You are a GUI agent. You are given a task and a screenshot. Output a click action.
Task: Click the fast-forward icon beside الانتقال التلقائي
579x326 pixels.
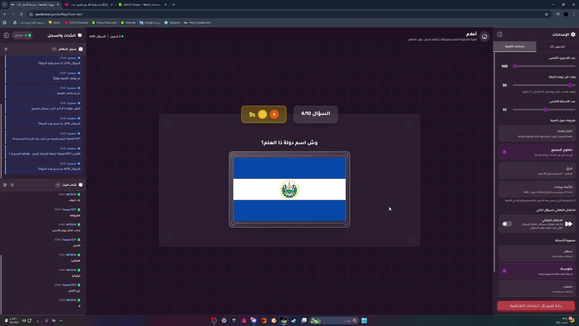[569, 224]
